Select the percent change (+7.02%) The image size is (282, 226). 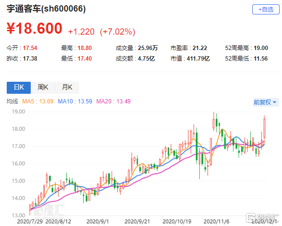[x=117, y=32]
